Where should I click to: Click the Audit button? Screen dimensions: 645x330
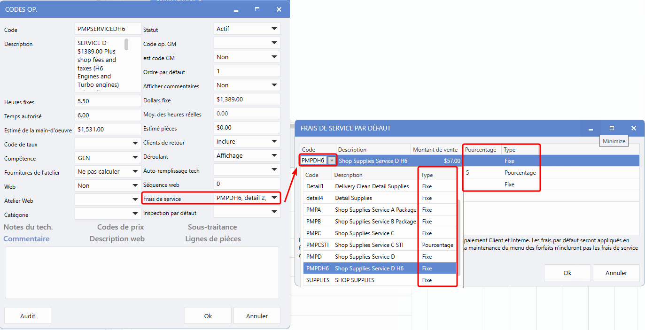click(28, 316)
